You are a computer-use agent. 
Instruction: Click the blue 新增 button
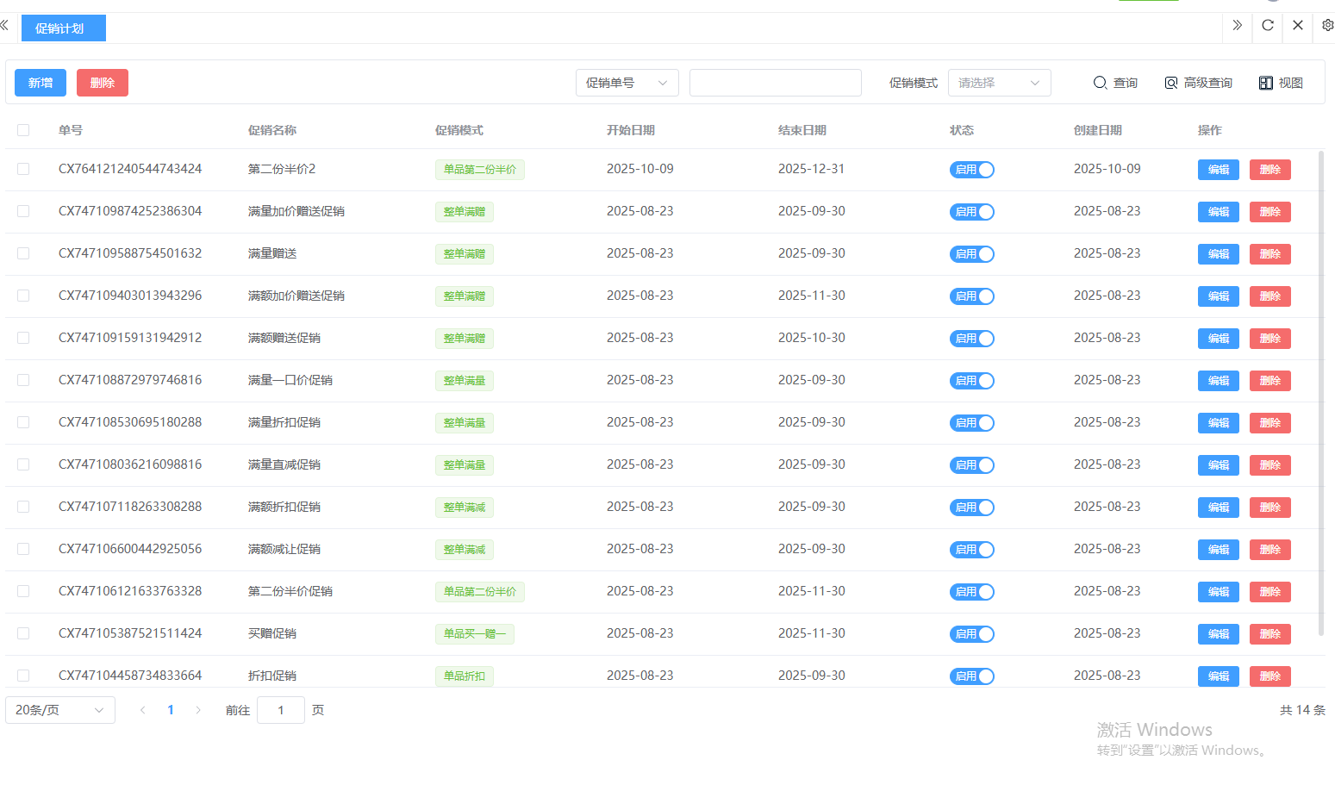pos(41,83)
